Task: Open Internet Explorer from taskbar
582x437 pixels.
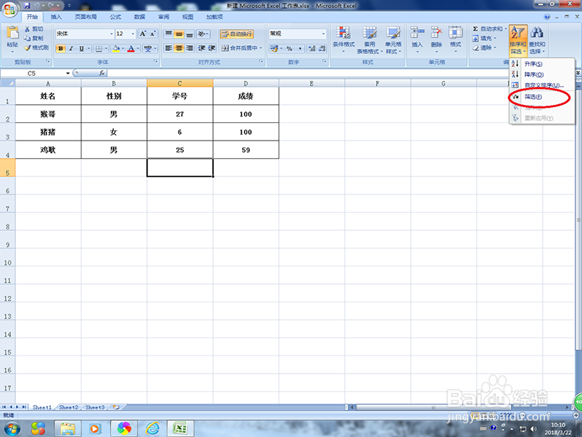Action: tap(152, 429)
